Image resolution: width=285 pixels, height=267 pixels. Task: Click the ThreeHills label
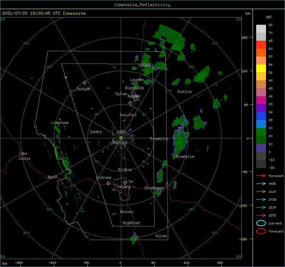coord(159,139)
